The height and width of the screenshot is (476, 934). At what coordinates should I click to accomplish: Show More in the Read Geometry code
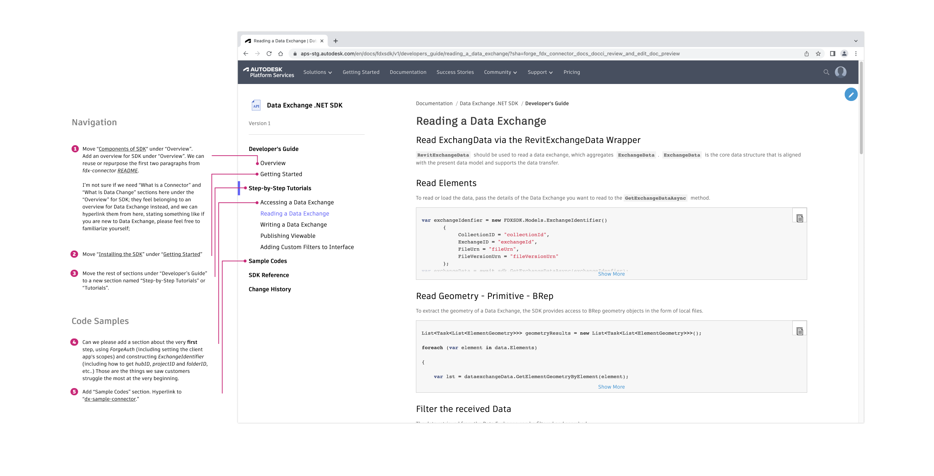pos(611,387)
